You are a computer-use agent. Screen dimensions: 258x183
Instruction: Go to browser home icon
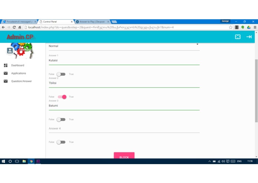[20, 27]
